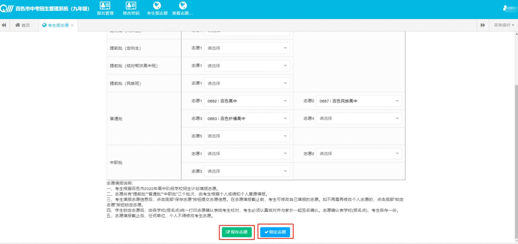The width and height of the screenshot is (518, 244).
Task: Open 普通批 志愿3 dropdown showing 百色祈福高中
Action: [247, 119]
